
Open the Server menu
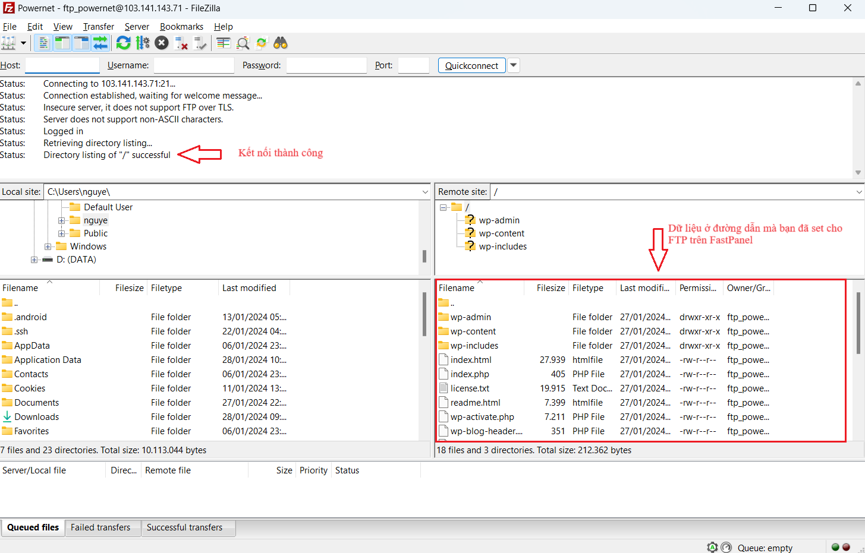(137, 27)
